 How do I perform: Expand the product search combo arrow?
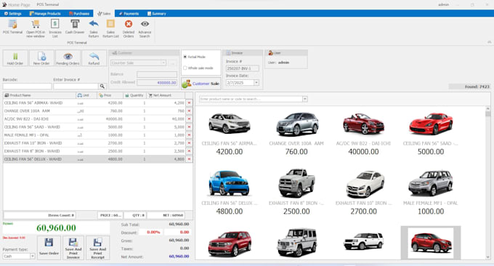304,99
